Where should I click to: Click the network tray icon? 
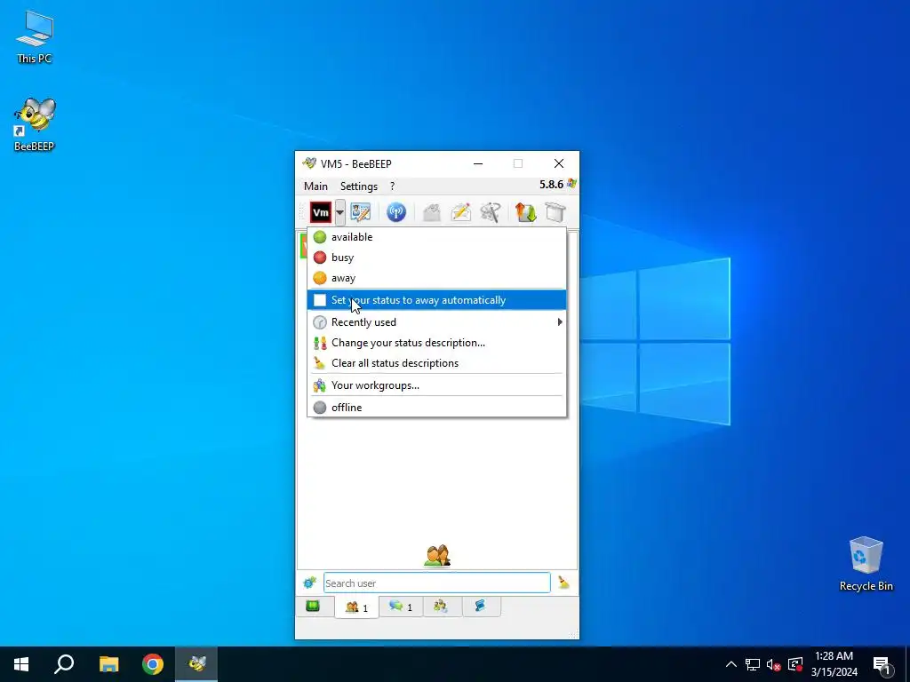click(x=753, y=664)
